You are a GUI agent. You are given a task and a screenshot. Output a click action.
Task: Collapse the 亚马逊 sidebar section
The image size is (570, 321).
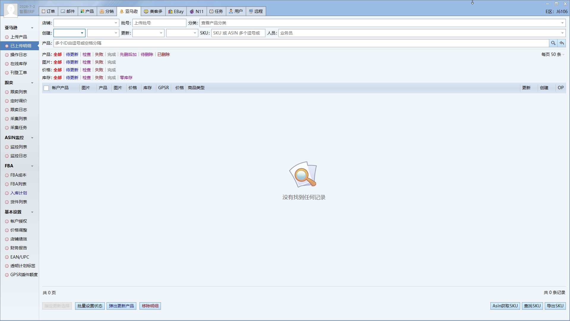pyautogui.click(x=32, y=28)
